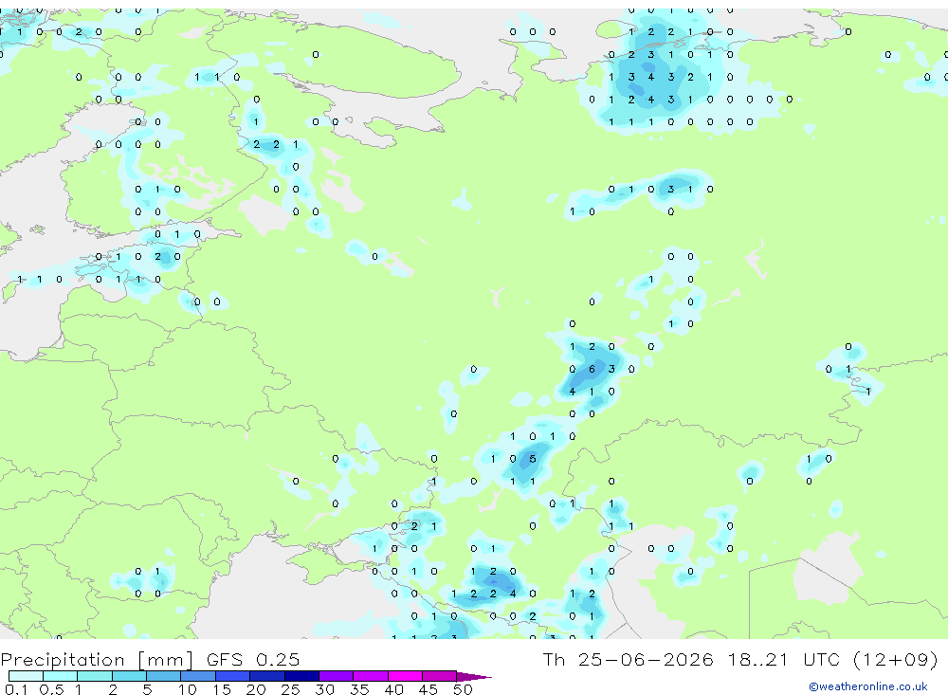Click the '45' legend scale label
The height and width of the screenshot is (695, 948).
pos(428,689)
